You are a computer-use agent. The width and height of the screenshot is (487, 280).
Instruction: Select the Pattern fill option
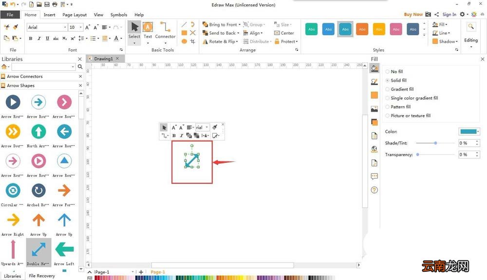click(x=398, y=107)
